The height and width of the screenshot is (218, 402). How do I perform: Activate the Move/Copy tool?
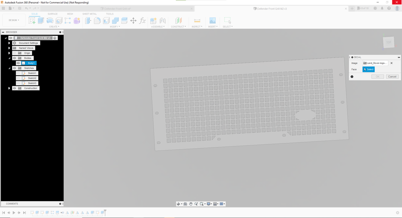click(x=133, y=21)
